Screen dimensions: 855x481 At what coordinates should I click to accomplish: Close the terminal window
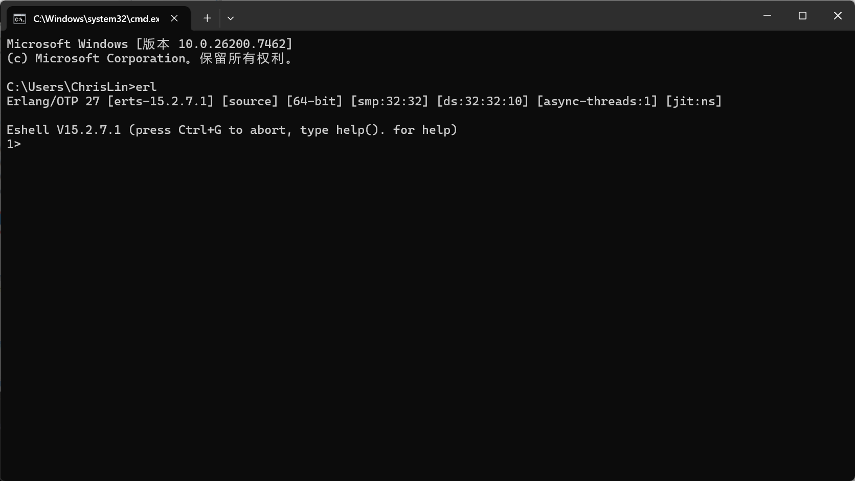(838, 15)
